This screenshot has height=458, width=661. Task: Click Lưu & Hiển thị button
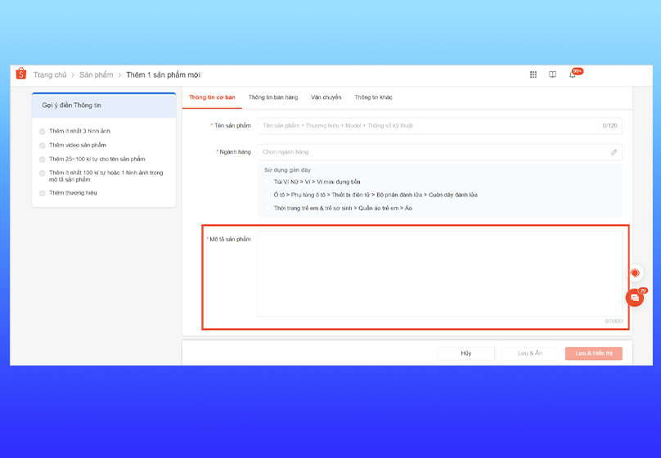(593, 353)
